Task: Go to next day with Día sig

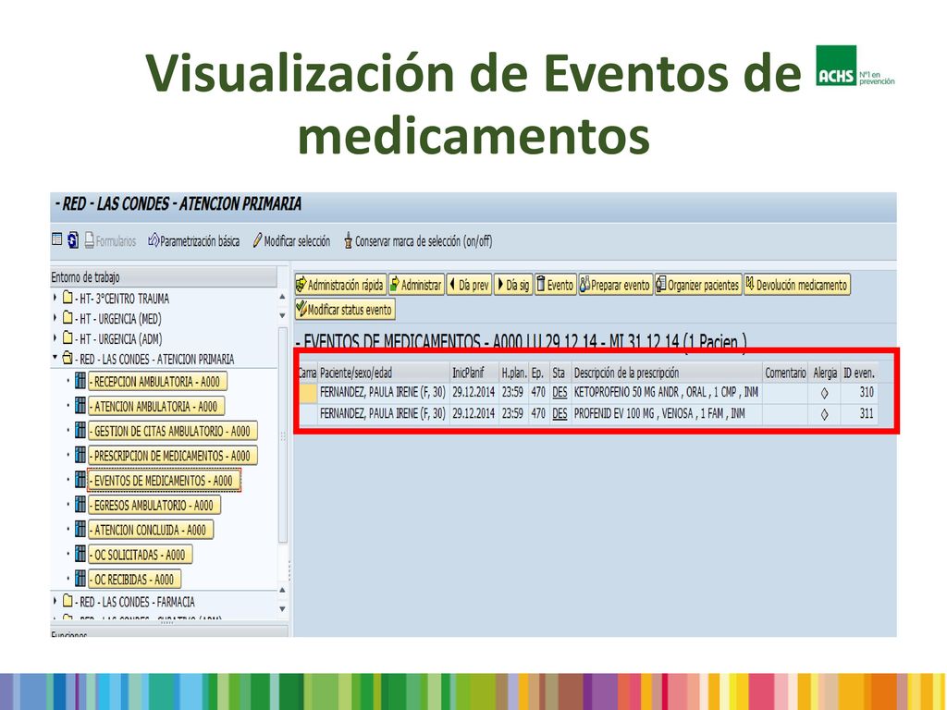Action: 512,285
